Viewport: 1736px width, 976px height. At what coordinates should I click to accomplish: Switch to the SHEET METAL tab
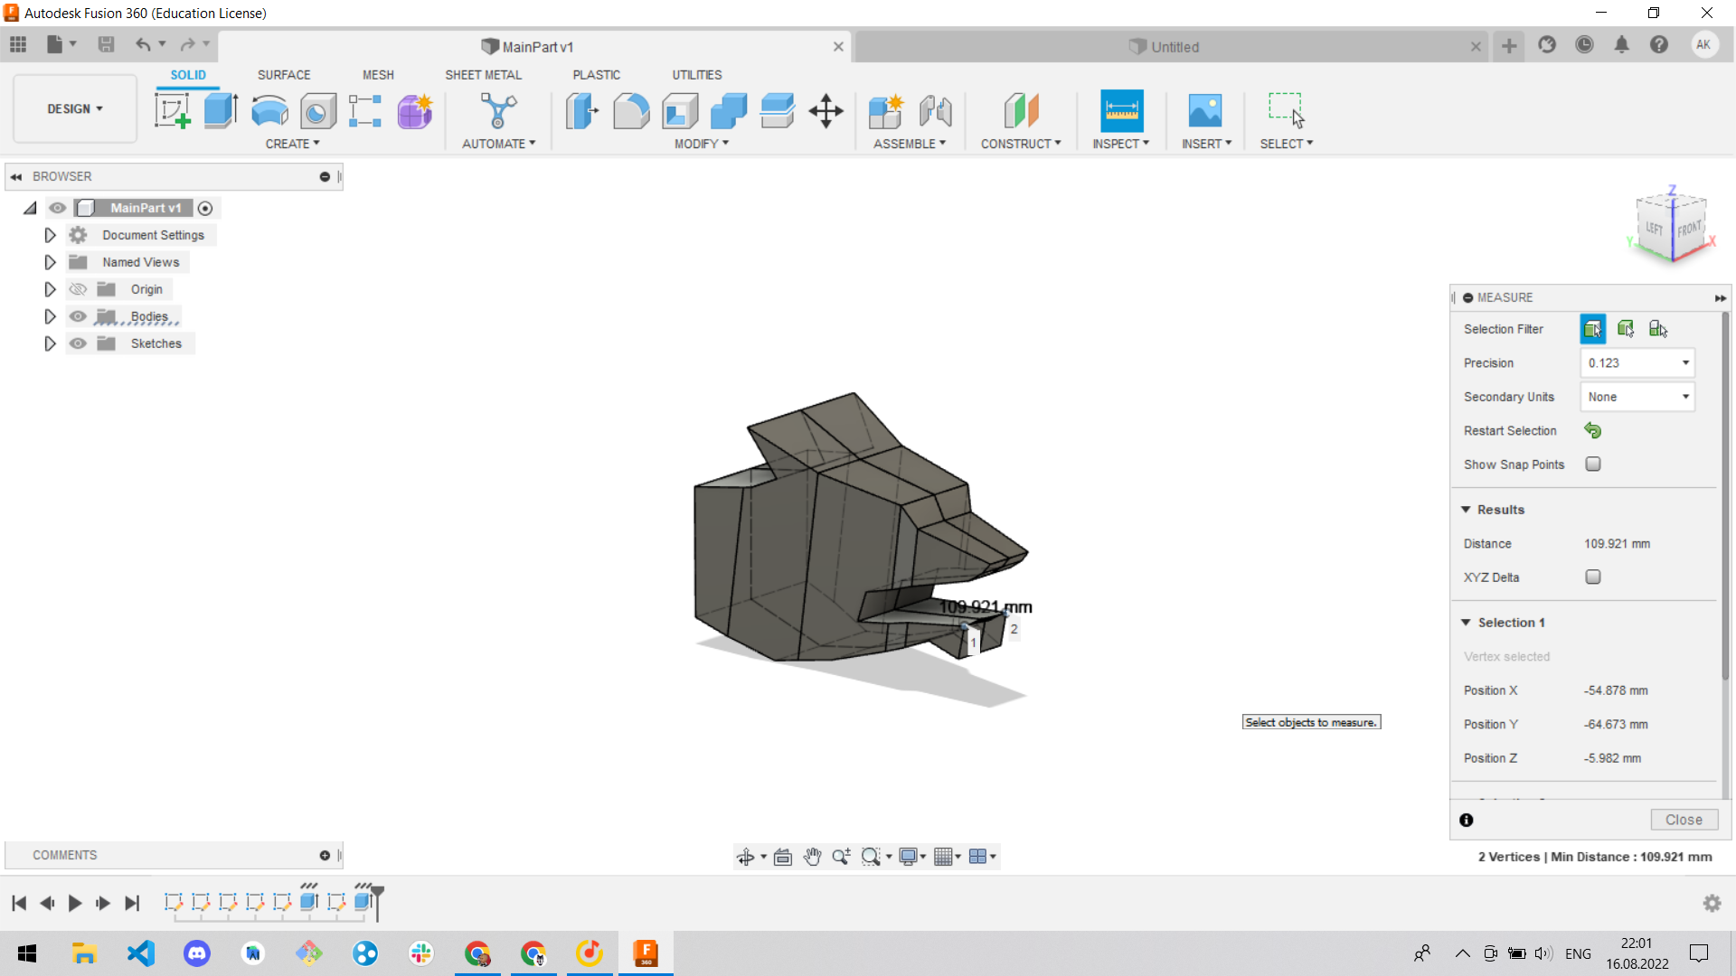pyautogui.click(x=483, y=75)
